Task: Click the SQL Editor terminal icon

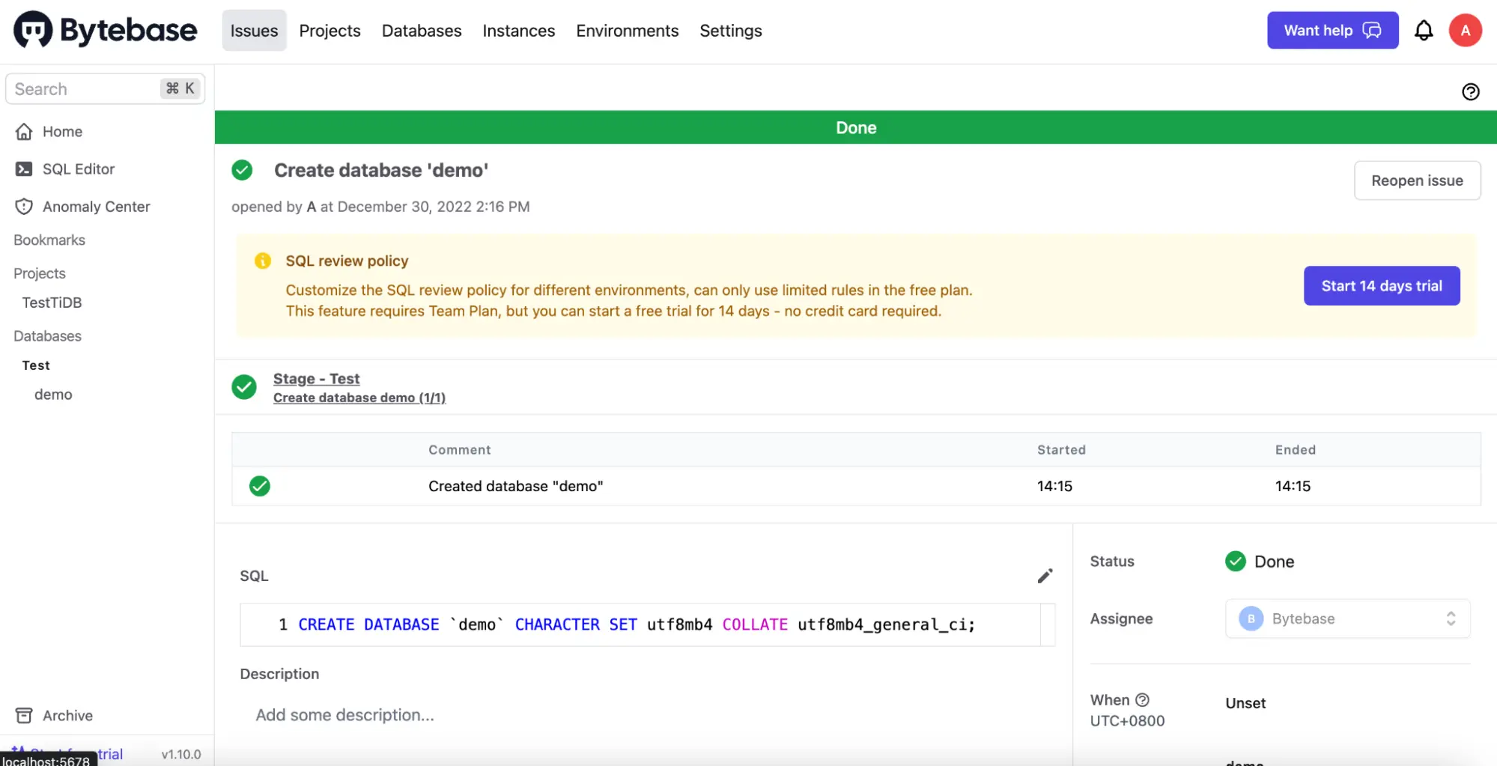Action: point(24,169)
